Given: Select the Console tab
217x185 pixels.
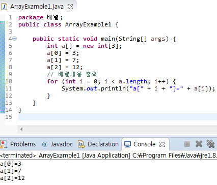Looking at the screenshot, I should point(144,144).
